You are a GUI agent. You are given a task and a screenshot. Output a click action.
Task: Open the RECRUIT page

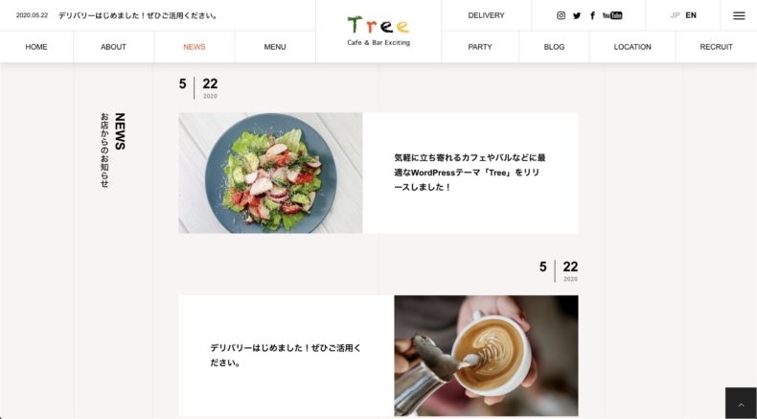[x=716, y=47]
